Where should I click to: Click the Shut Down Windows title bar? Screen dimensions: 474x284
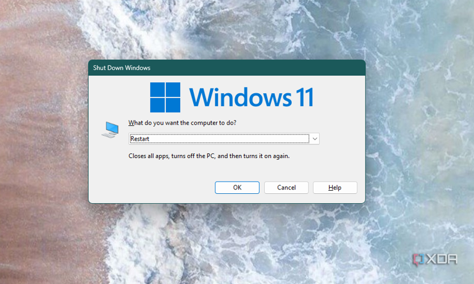pos(227,68)
